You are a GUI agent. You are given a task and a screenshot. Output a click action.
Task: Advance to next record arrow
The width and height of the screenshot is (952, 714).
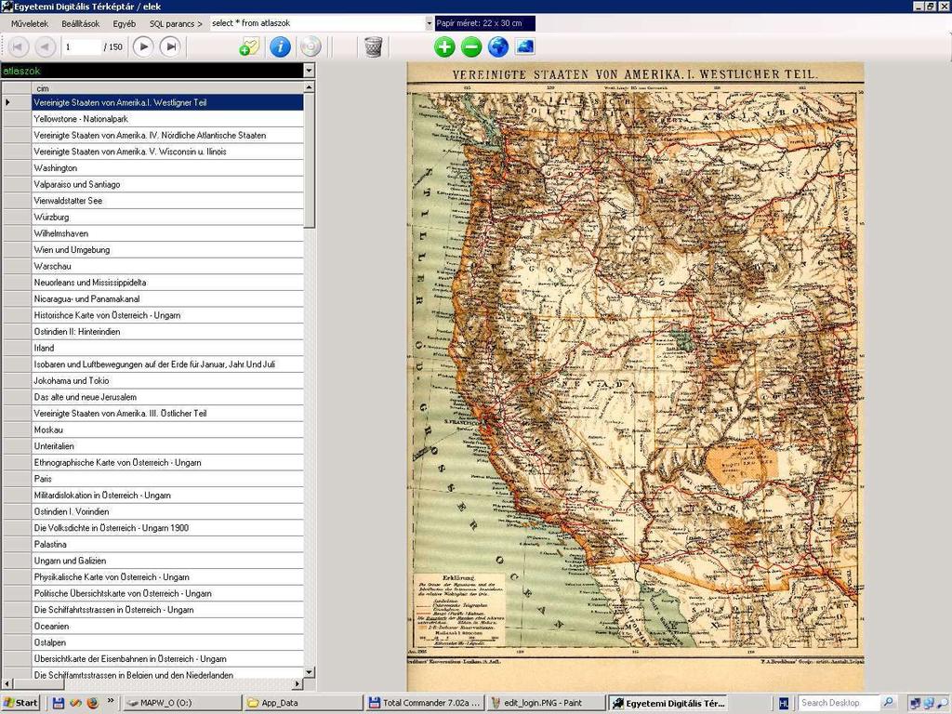click(x=143, y=46)
